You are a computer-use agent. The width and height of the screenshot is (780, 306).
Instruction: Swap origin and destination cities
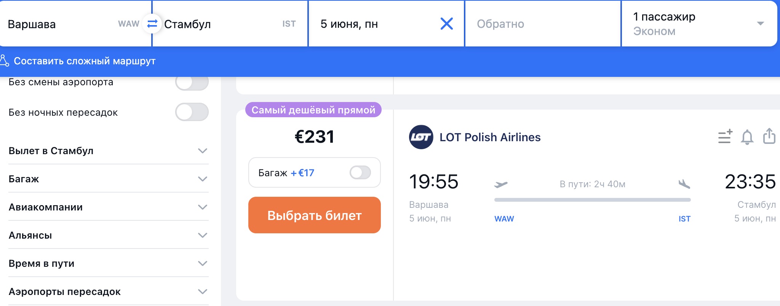152,24
